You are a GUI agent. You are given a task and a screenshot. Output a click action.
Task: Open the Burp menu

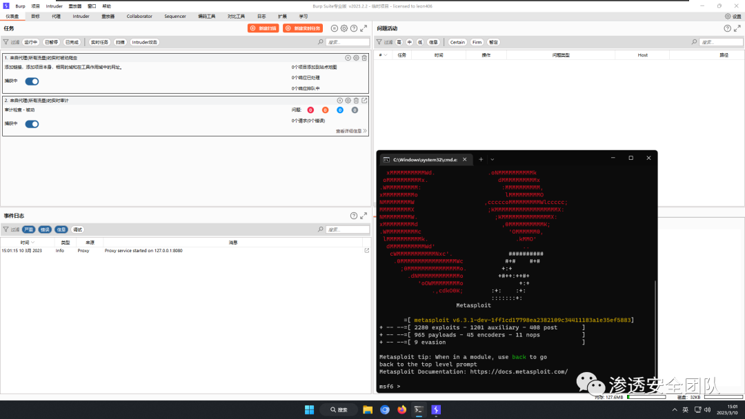pos(21,6)
